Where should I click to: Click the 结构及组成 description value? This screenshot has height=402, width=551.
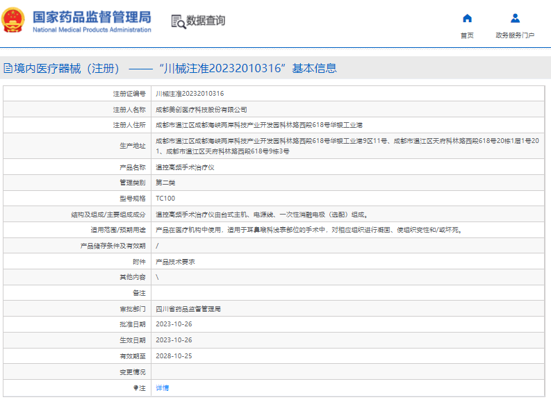coord(262,215)
